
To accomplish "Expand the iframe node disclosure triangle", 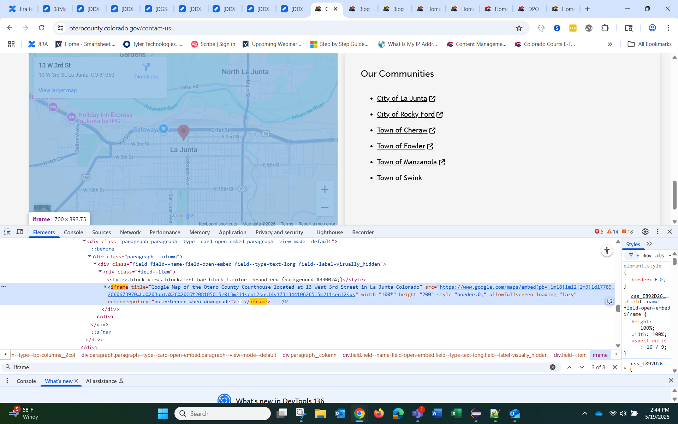I will click(105, 287).
